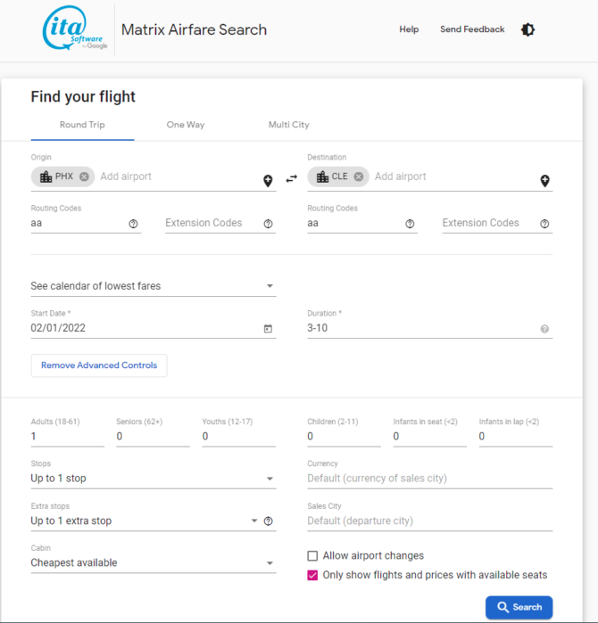
Task: Open the Start Date calendar picker
Action: coord(268,329)
